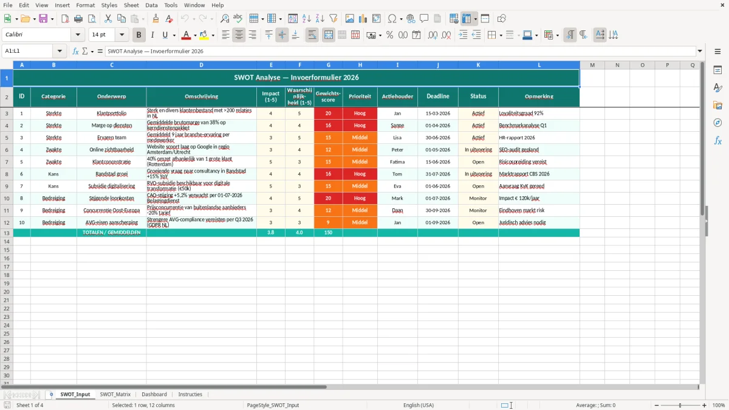Insert special character omega
The image size is (729, 410).
(392, 19)
